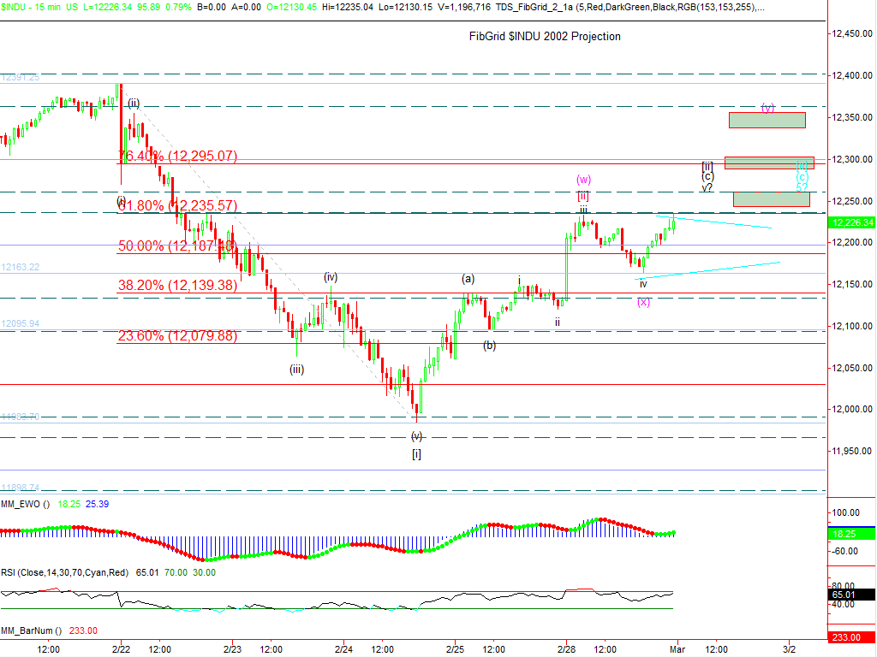Select the topmost green projection box near (y)
Screen dimensions: 877x657
coord(767,120)
